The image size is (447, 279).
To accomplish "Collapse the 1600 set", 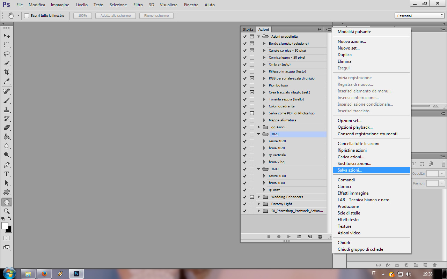I will pyautogui.click(x=259, y=169).
